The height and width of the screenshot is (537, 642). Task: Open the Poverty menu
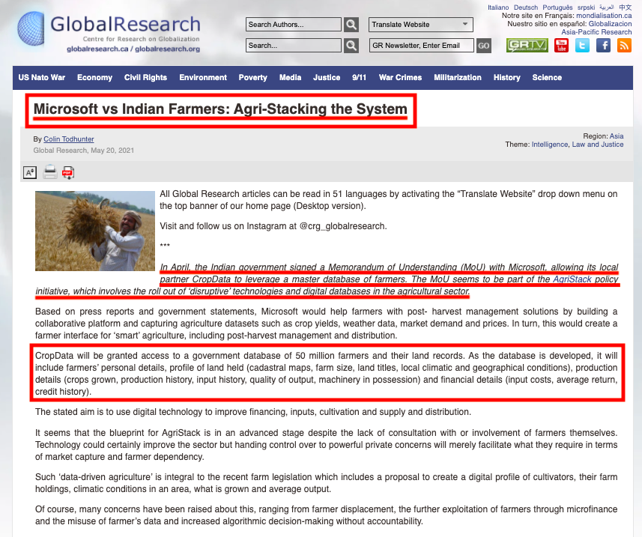click(x=253, y=77)
